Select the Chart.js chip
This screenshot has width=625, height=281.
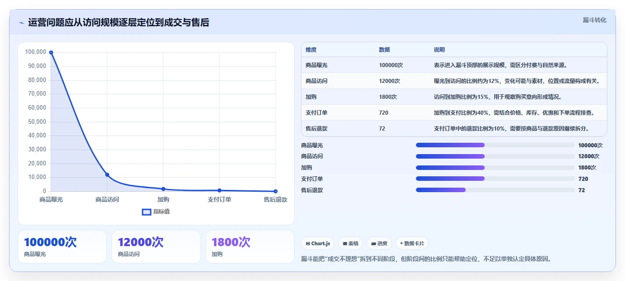[318, 243]
